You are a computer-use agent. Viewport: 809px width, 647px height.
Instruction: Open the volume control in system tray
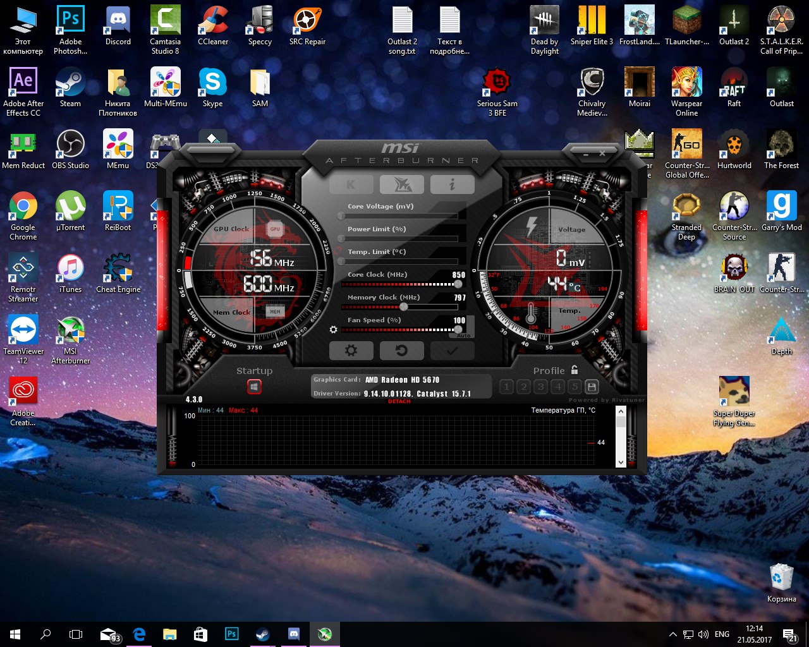point(703,634)
